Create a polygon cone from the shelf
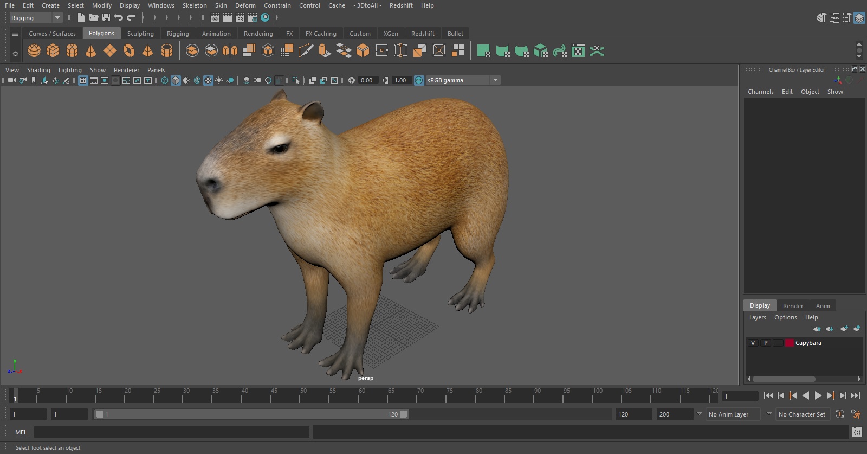Screen dimensions: 867x454 91,51
